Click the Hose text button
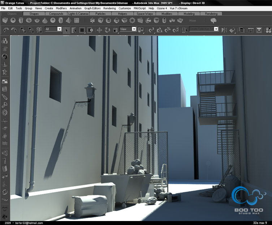The width and height of the screenshot is (272, 225). coord(193,21)
